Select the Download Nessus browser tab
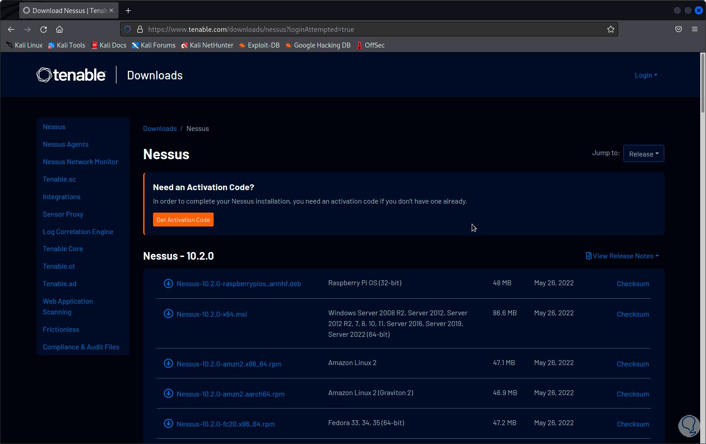The image size is (706, 444). click(68, 10)
